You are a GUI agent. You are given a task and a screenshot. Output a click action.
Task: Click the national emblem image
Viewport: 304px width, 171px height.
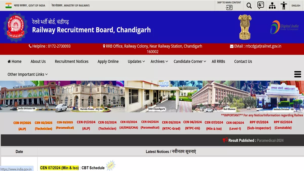coord(245,27)
